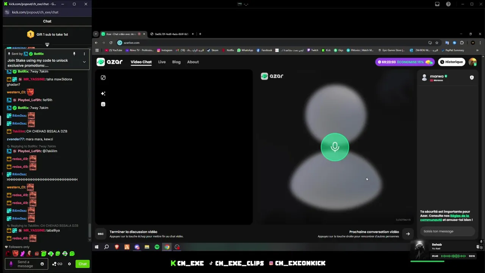Open Chrome from the taskbar
Viewport: 485px width, 273px height.
pyautogui.click(x=167, y=247)
